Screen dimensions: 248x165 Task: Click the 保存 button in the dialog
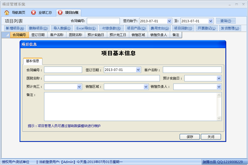(190, 137)
